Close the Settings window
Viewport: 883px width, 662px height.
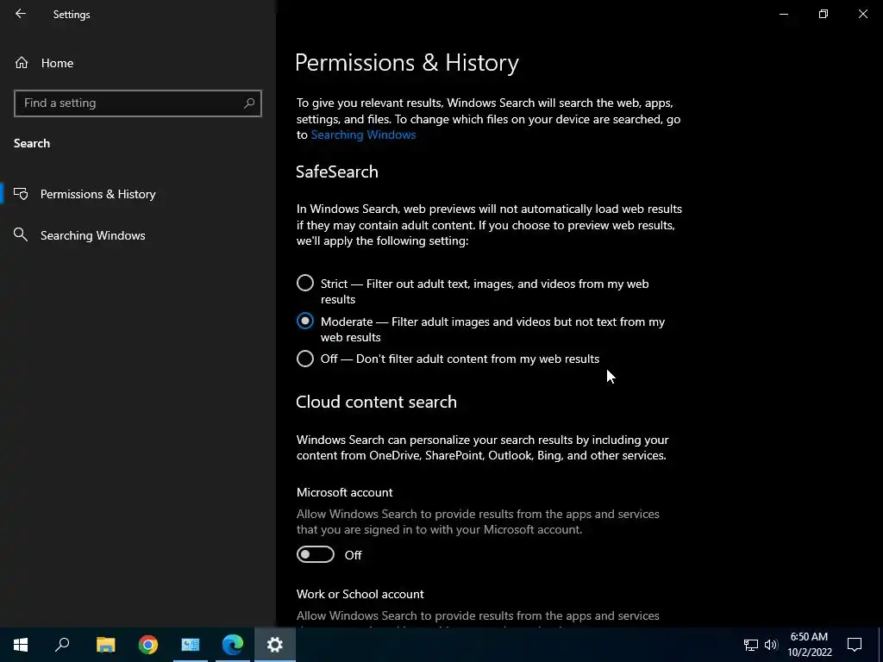click(862, 14)
